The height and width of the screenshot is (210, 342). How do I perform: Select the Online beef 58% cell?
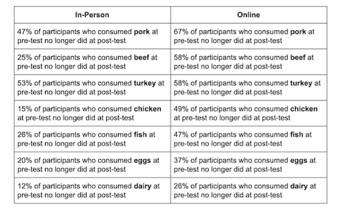249,62
